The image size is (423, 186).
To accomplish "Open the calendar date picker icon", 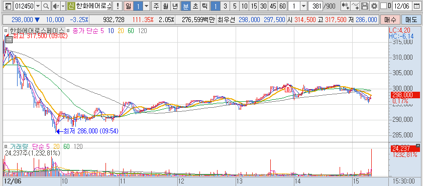I will (417, 6).
